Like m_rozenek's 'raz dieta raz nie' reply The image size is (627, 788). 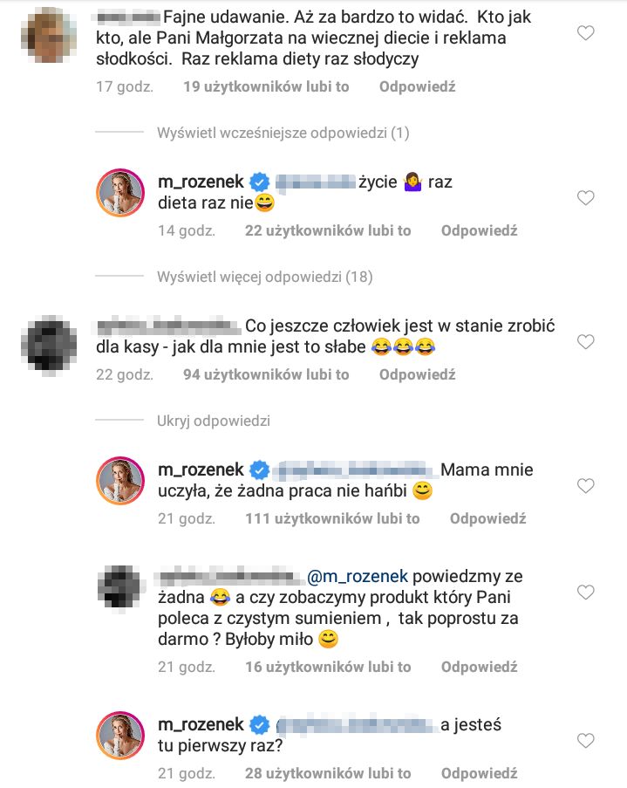pos(586,198)
